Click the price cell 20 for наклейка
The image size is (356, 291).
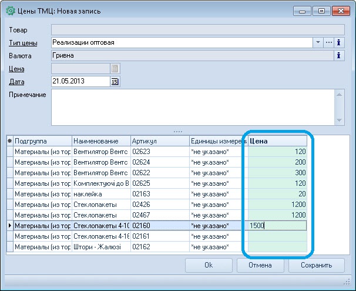coord(277,194)
